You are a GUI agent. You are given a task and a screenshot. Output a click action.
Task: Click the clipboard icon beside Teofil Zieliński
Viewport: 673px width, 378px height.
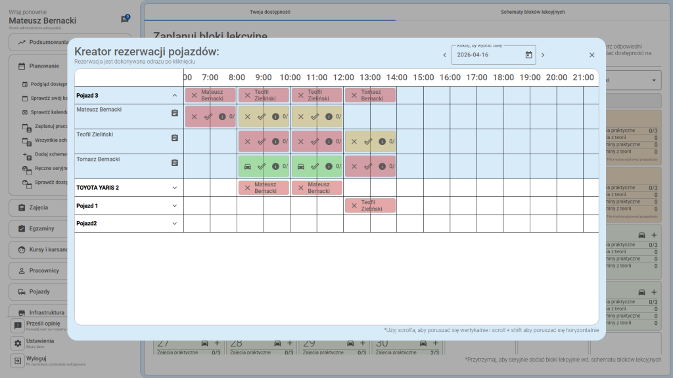pyautogui.click(x=175, y=138)
